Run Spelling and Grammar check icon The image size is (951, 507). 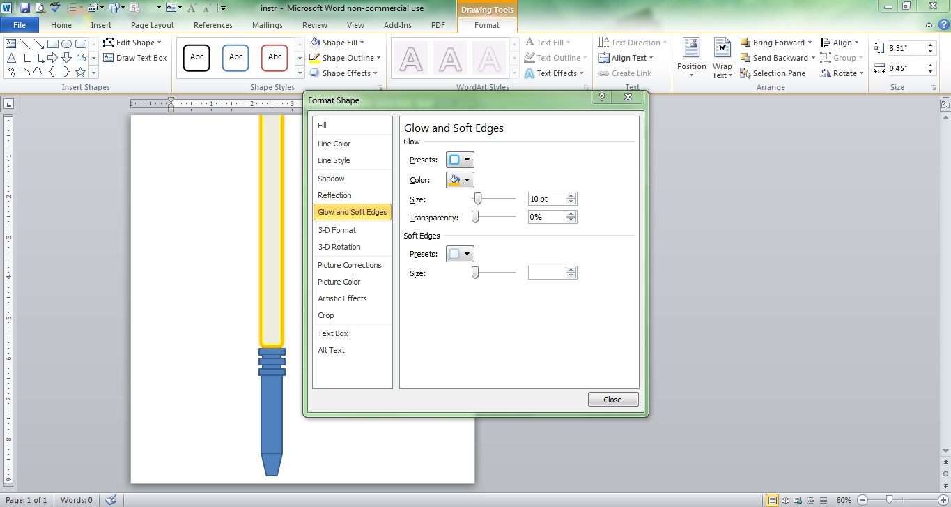(56, 8)
